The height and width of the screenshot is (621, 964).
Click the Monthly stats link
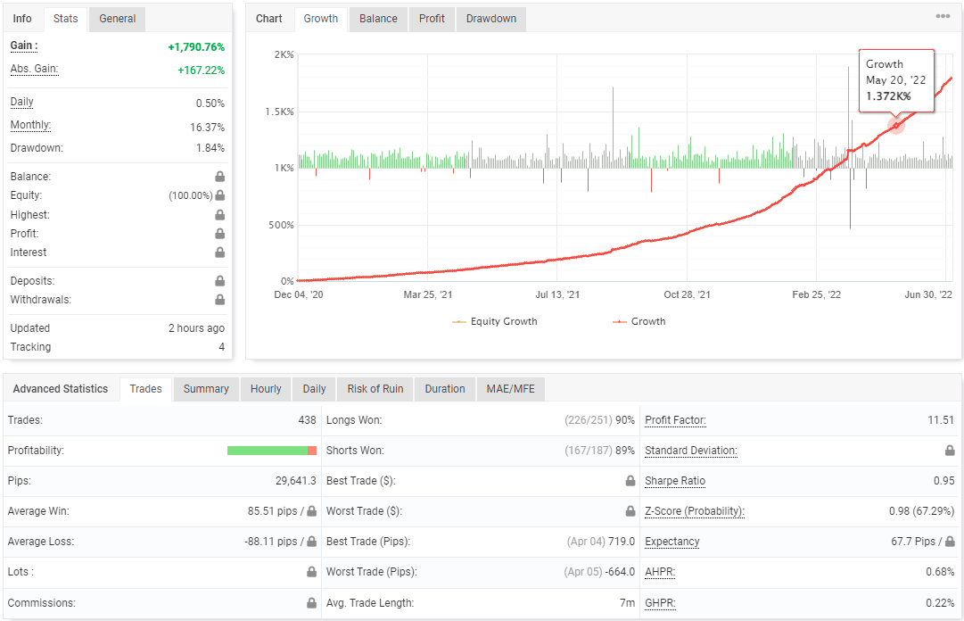[30, 125]
